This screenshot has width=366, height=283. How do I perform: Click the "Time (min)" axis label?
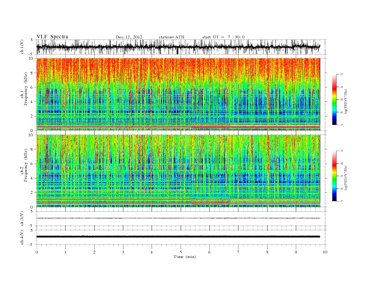185,257
